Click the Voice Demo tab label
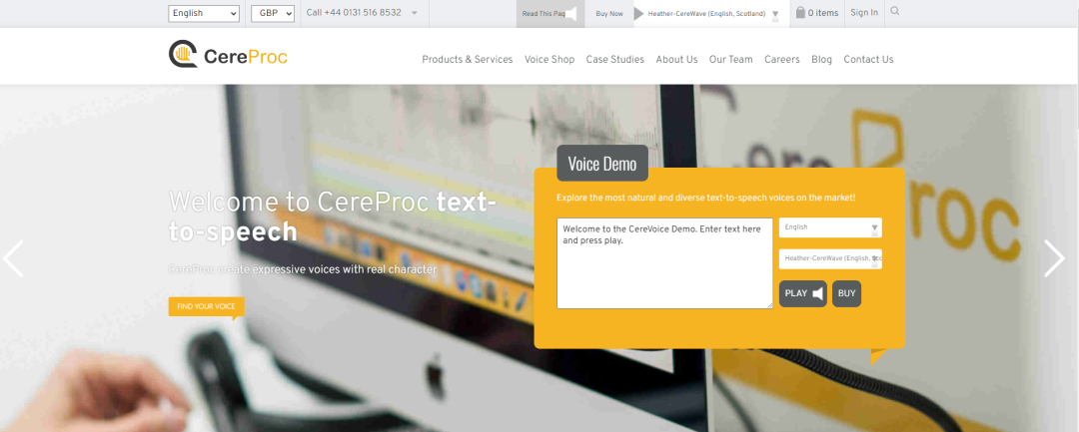 point(602,164)
